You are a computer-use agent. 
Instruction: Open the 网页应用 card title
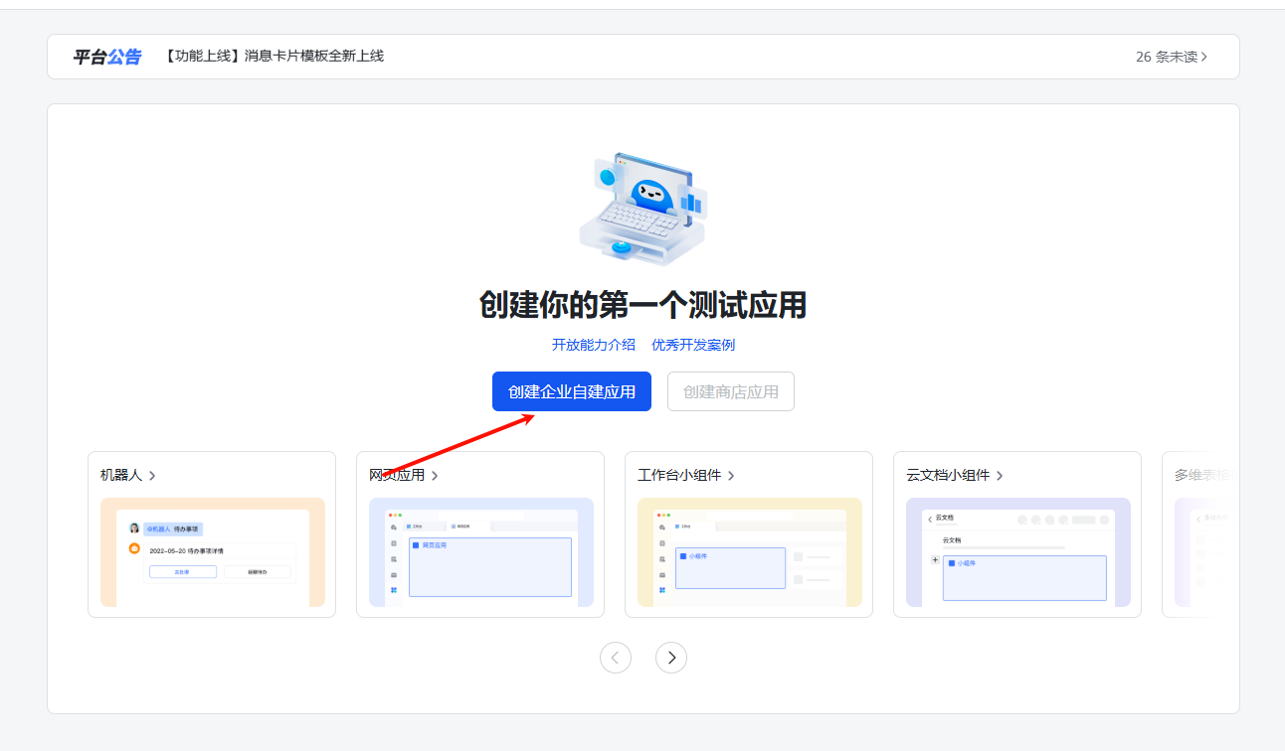click(x=397, y=475)
